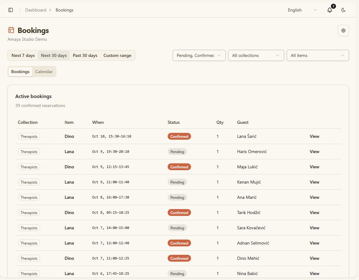
Task: Click time Oct 10, 15:30–16:10
Action: tap(112, 136)
